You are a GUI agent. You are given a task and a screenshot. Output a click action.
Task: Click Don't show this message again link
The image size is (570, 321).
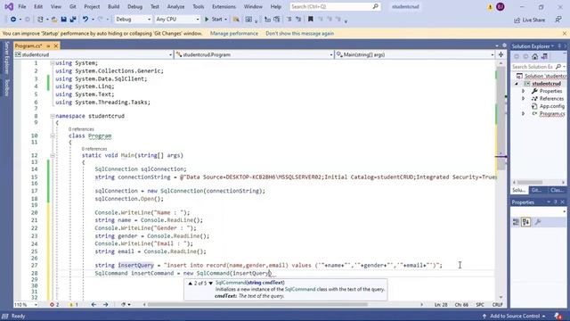(x=299, y=34)
